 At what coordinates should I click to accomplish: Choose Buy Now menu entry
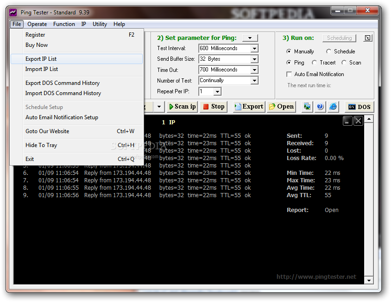click(x=77, y=45)
